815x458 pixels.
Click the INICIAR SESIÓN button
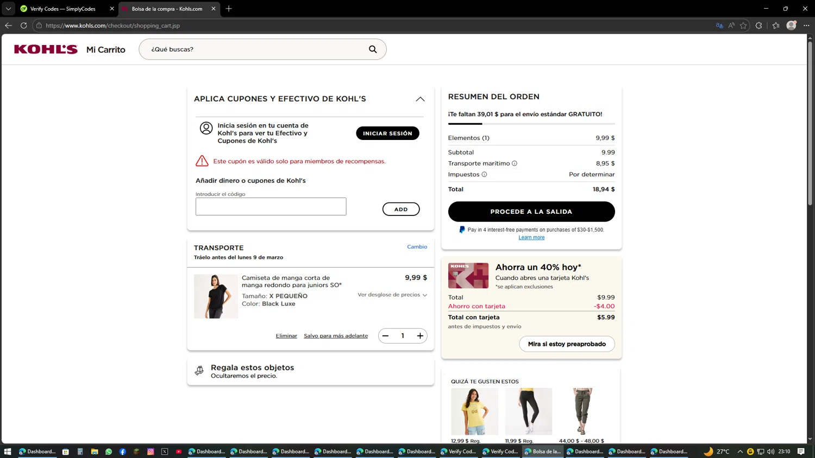[x=387, y=133]
